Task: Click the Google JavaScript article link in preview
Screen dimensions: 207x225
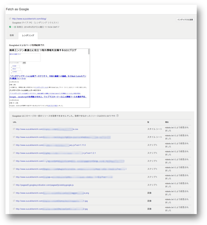Action: tap(48, 97)
